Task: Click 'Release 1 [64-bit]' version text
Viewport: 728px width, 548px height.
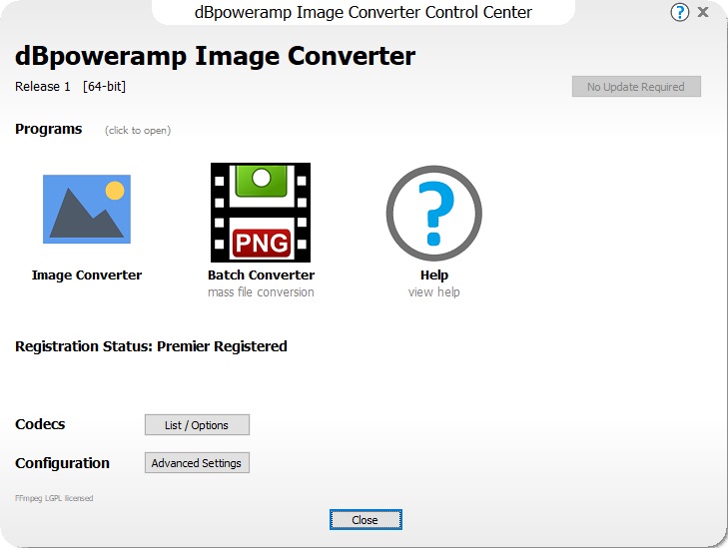Action: (x=70, y=87)
